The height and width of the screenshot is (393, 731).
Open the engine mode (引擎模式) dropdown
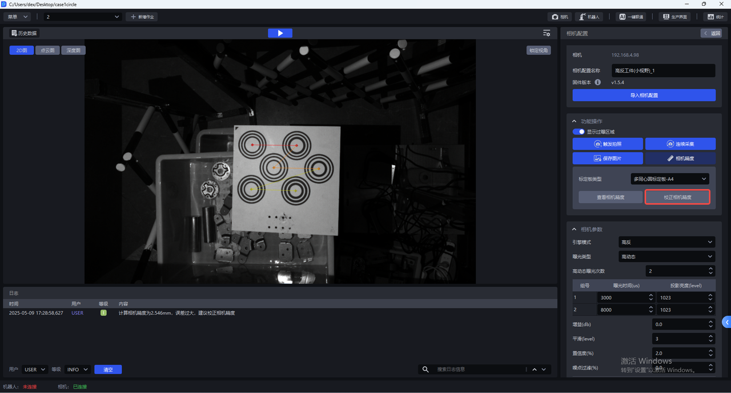click(666, 242)
